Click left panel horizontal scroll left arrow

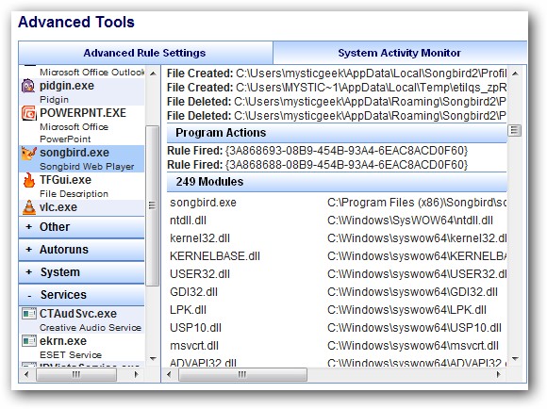[26, 374]
